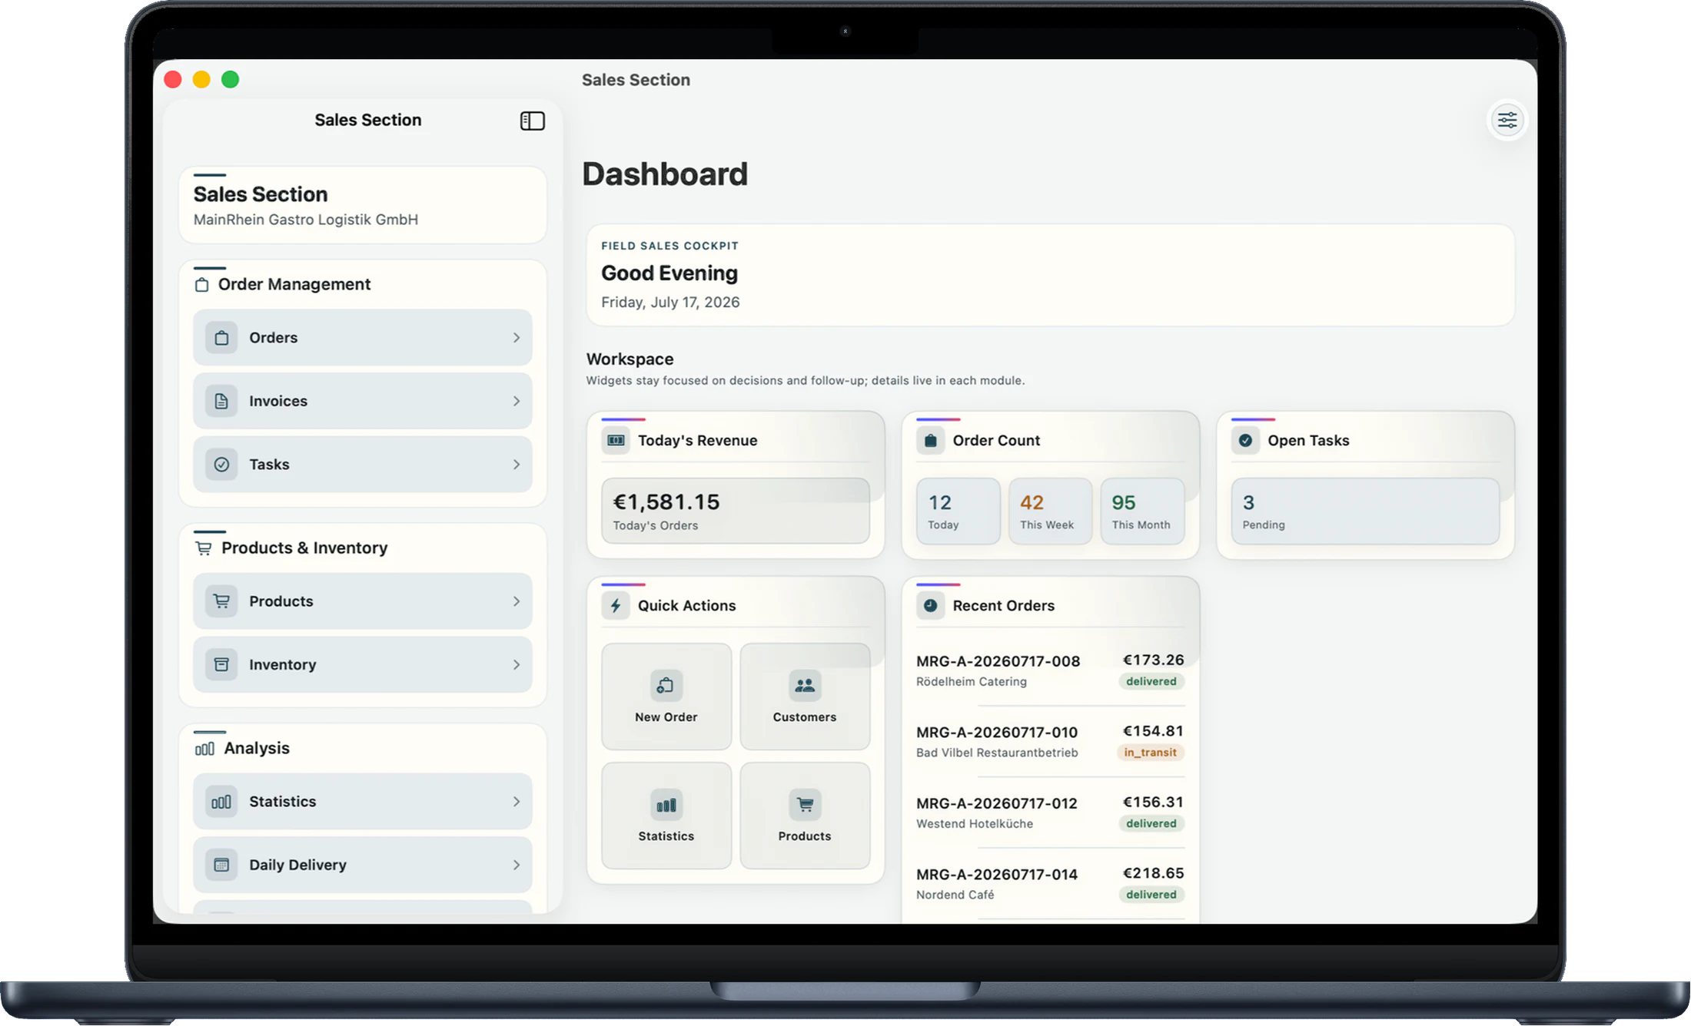Screen dimensions: 1691x1026
Task: Open order MRG-A-20260717-008
Action: (1050, 670)
